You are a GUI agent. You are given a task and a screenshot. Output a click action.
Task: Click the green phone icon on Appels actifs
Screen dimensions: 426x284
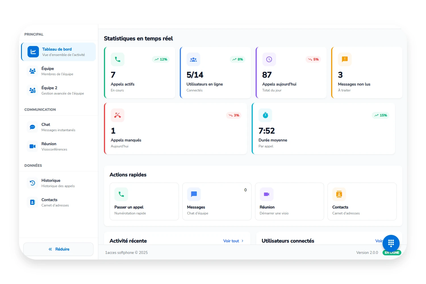tap(117, 59)
